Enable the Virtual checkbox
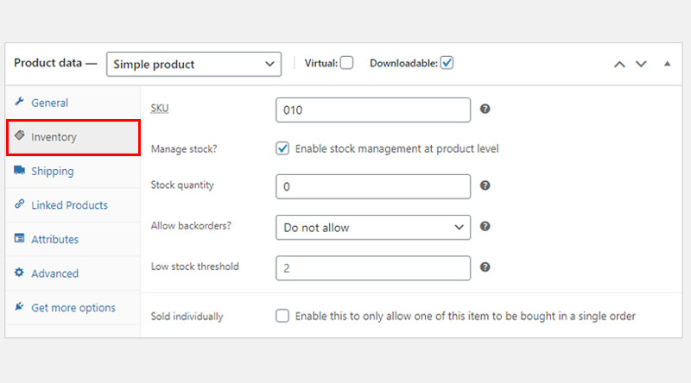 pyautogui.click(x=347, y=63)
